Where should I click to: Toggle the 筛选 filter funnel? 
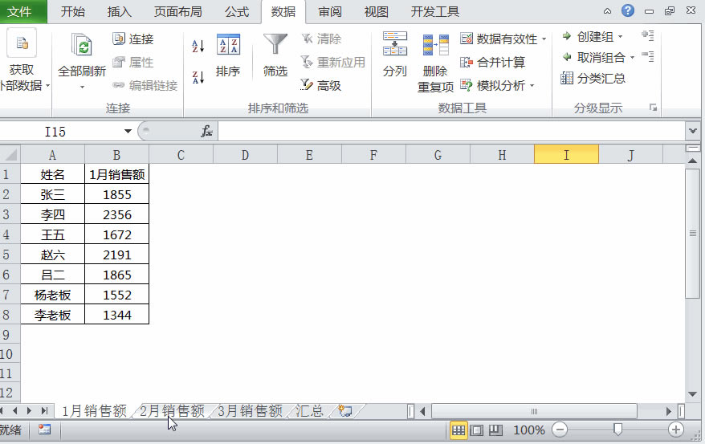click(275, 55)
